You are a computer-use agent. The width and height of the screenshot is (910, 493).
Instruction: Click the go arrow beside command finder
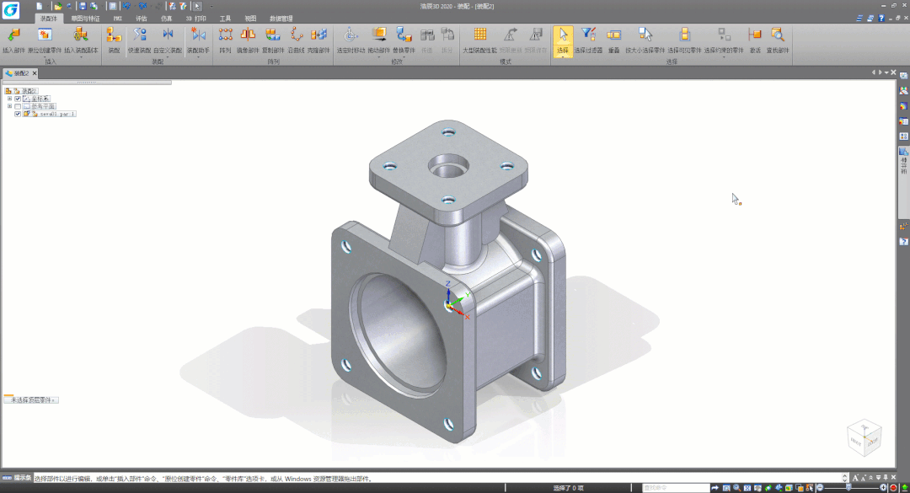click(x=715, y=488)
